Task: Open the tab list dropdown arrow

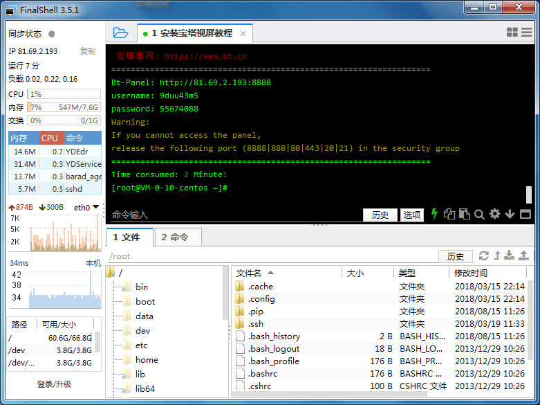Action: pos(527,33)
